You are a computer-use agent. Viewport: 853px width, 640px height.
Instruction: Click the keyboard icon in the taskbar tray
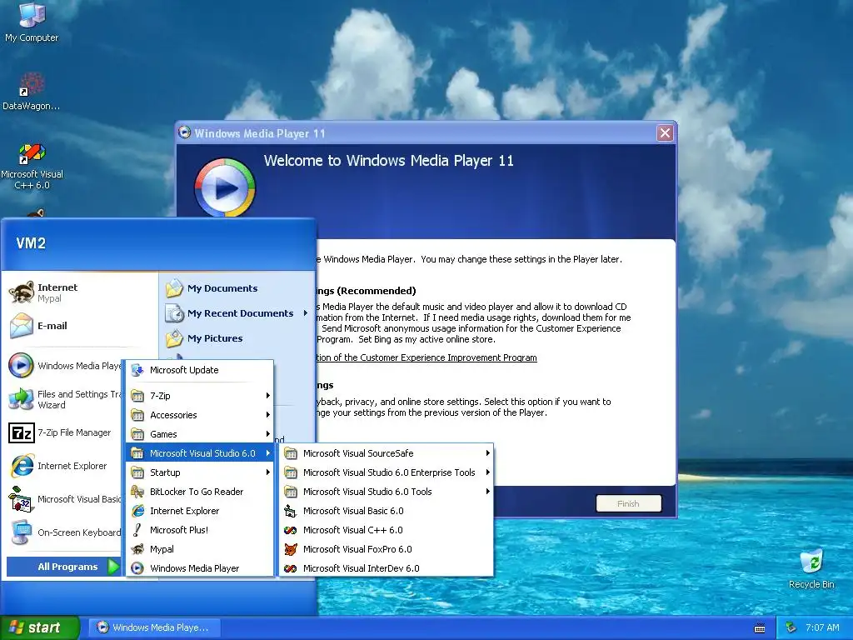[760, 628]
